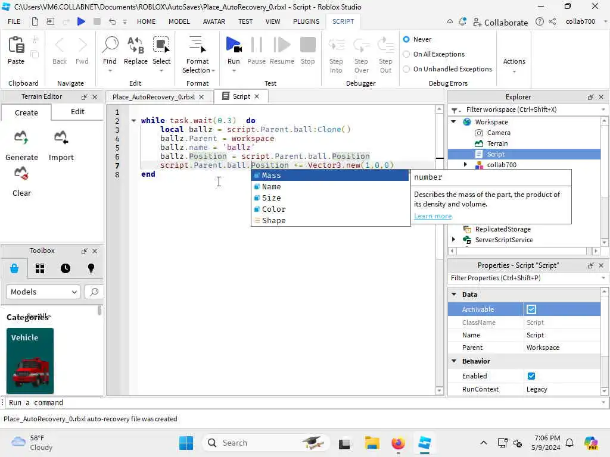Click the Collaborate button
This screenshot has height=457, width=610.
tap(500, 23)
